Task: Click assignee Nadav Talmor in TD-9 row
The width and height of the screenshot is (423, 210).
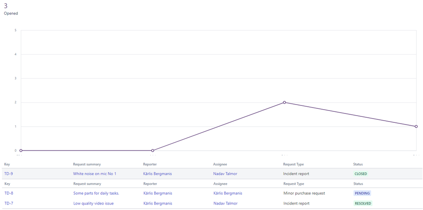Action: pyautogui.click(x=225, y=174)
